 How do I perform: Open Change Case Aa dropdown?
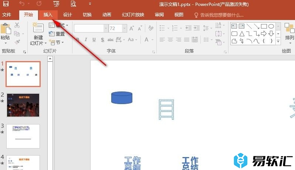pyautogui.click(x=132, y=40)
